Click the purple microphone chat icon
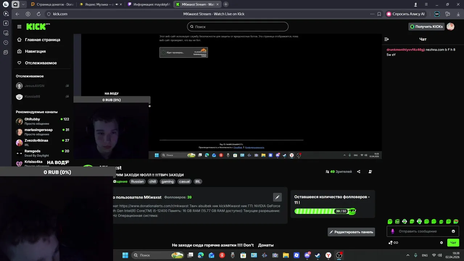464x261 pixels. pos(393,231)
